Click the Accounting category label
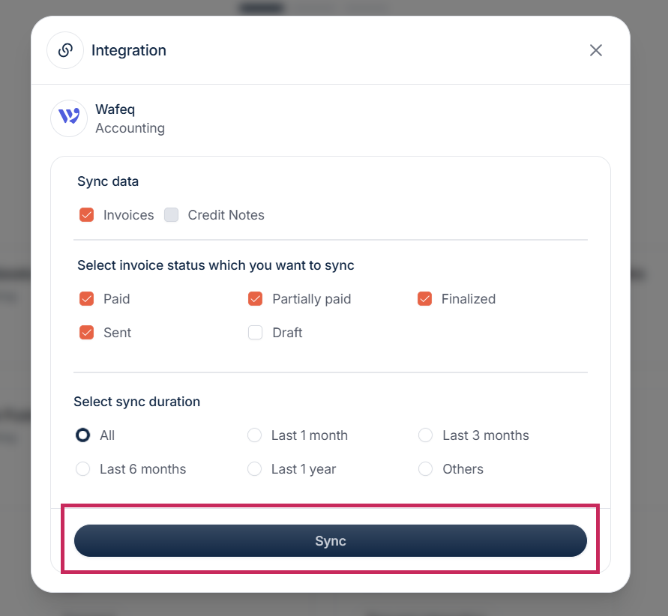Image resolution: width=668 pixels, height=616 pixels. pyautogui.click(x=130, y=128)
